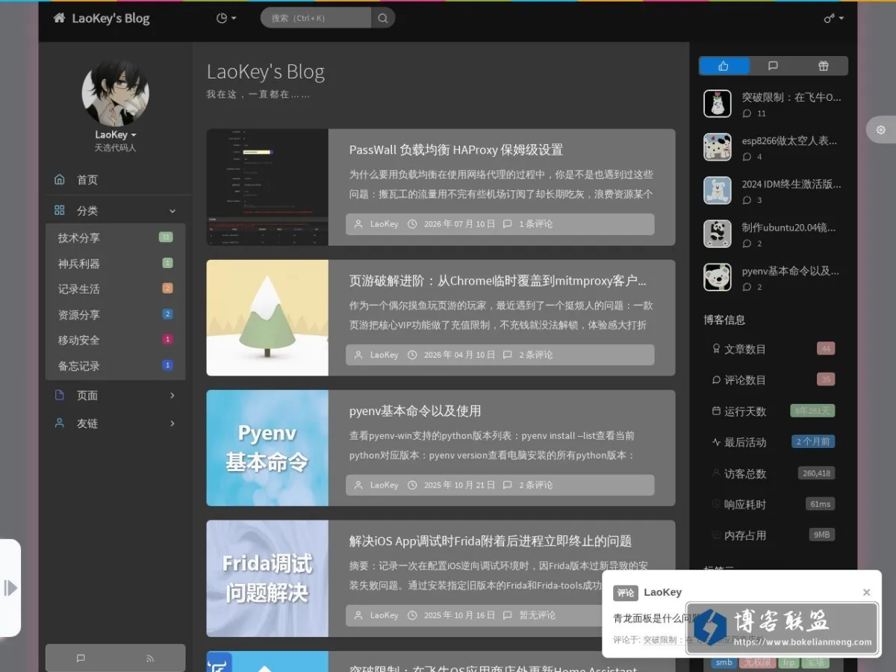Click the avatar icon beside 突破限制 popular post
896x672 pixels.
coord(718,104)
